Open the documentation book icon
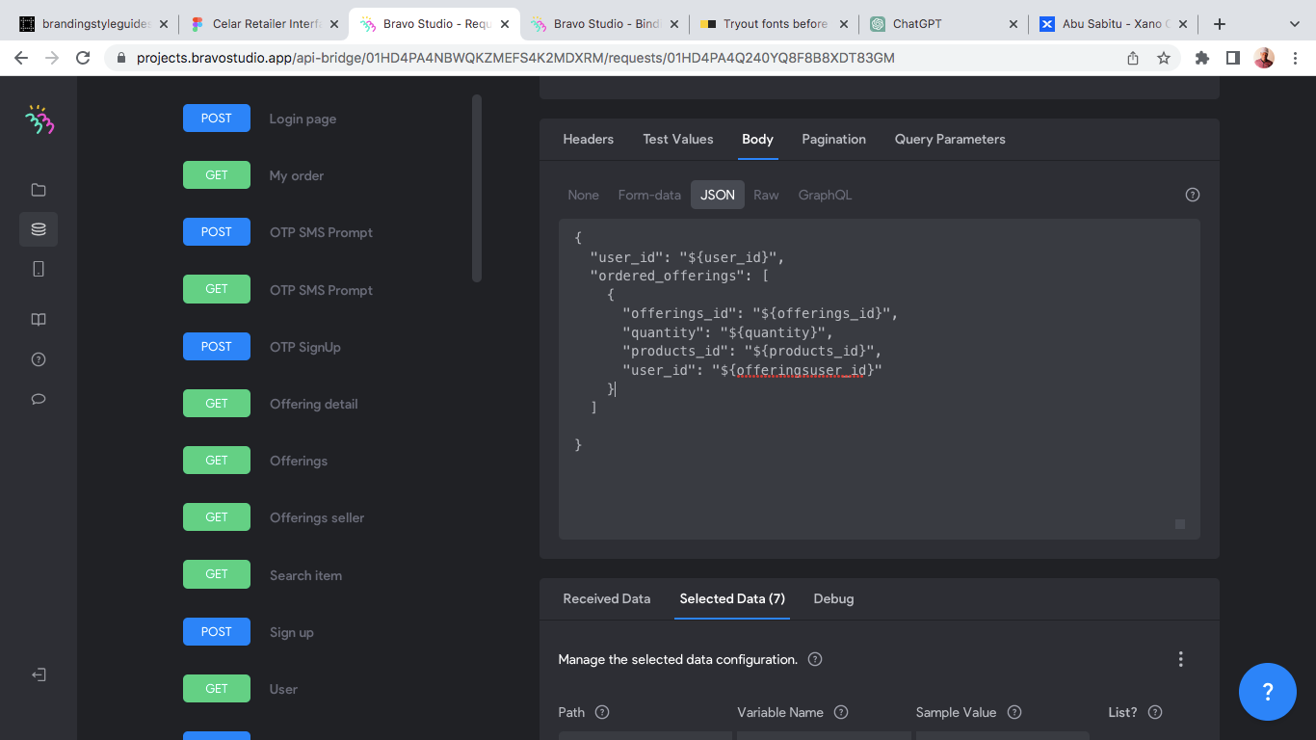 pos(39,320)
